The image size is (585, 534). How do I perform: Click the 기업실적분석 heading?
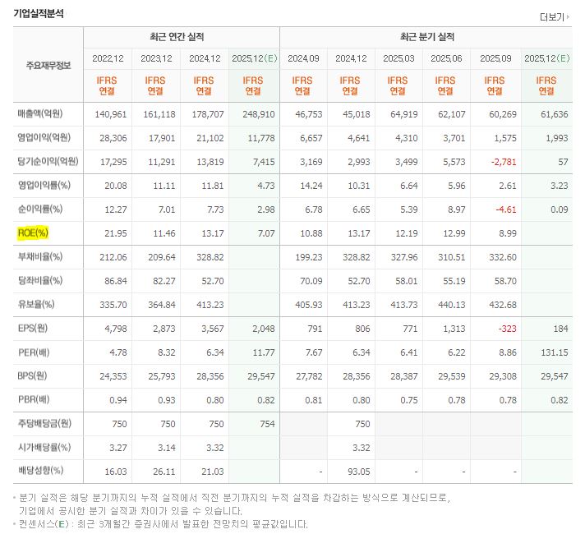click(x=39, y=14)
